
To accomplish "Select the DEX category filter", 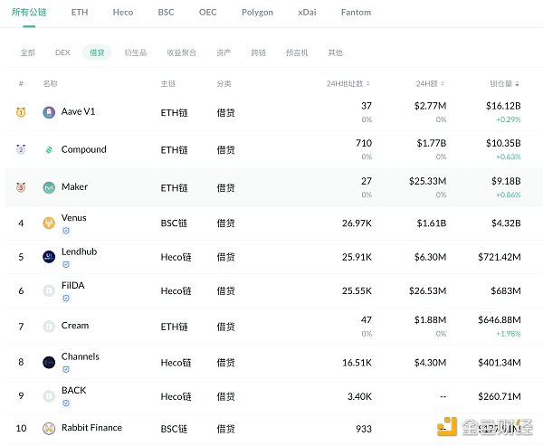I will (62, 52).
